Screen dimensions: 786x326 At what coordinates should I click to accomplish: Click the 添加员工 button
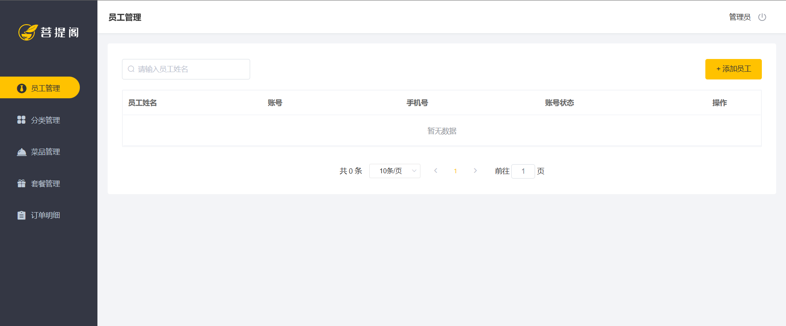coord(733,69)
